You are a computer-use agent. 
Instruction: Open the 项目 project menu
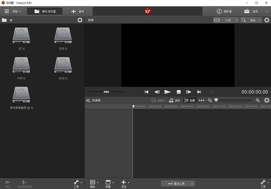[x=12, y=11]
